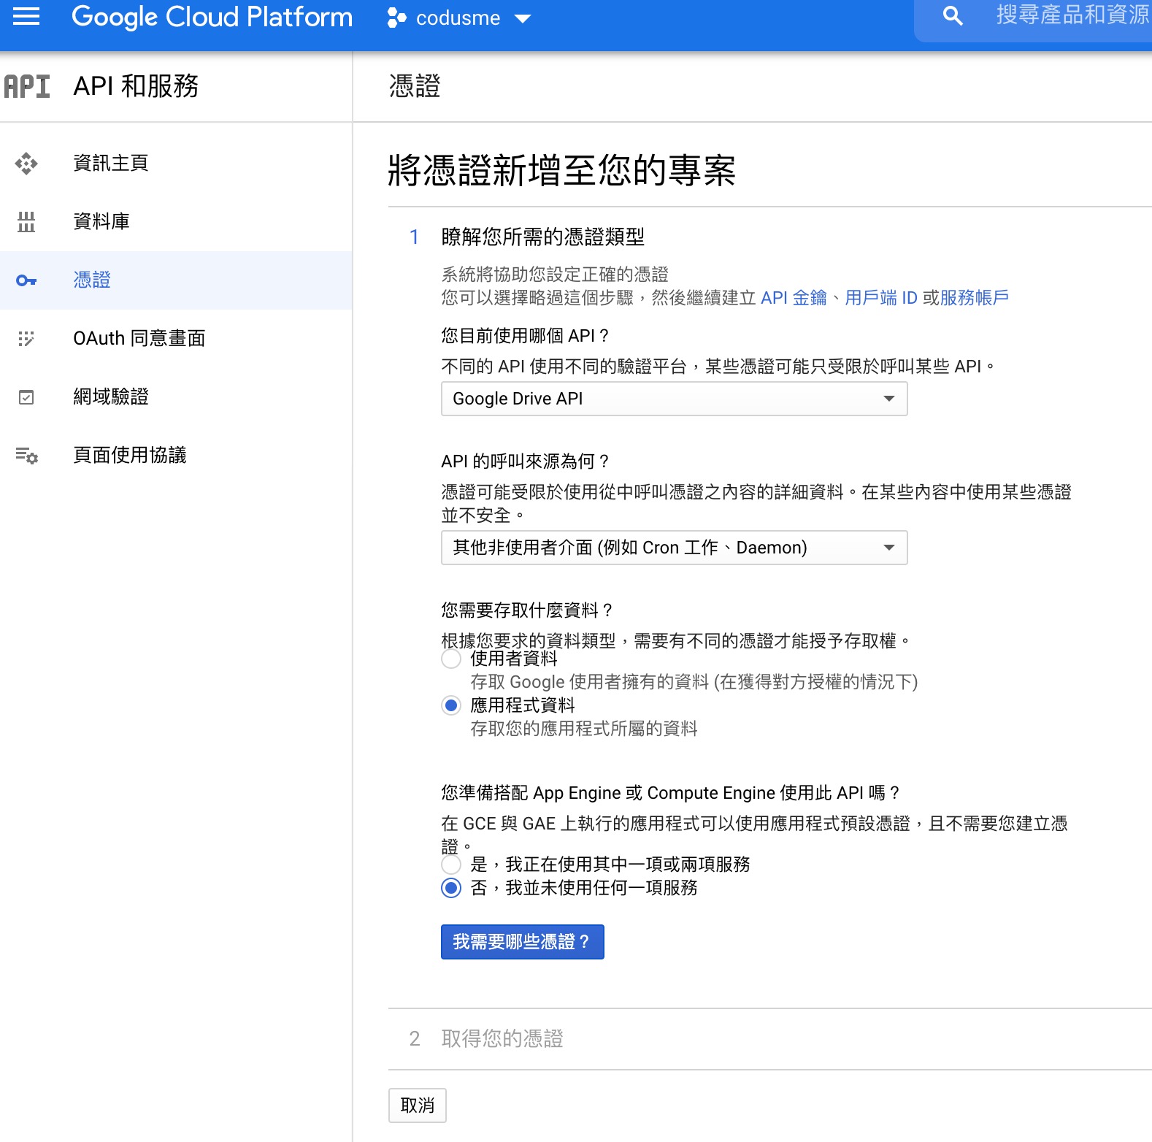This screenshot has height=1142, width=1152.
Task: Select 是，我正在使用其中一項或兩項服務 radio
Action: point(451,865)
